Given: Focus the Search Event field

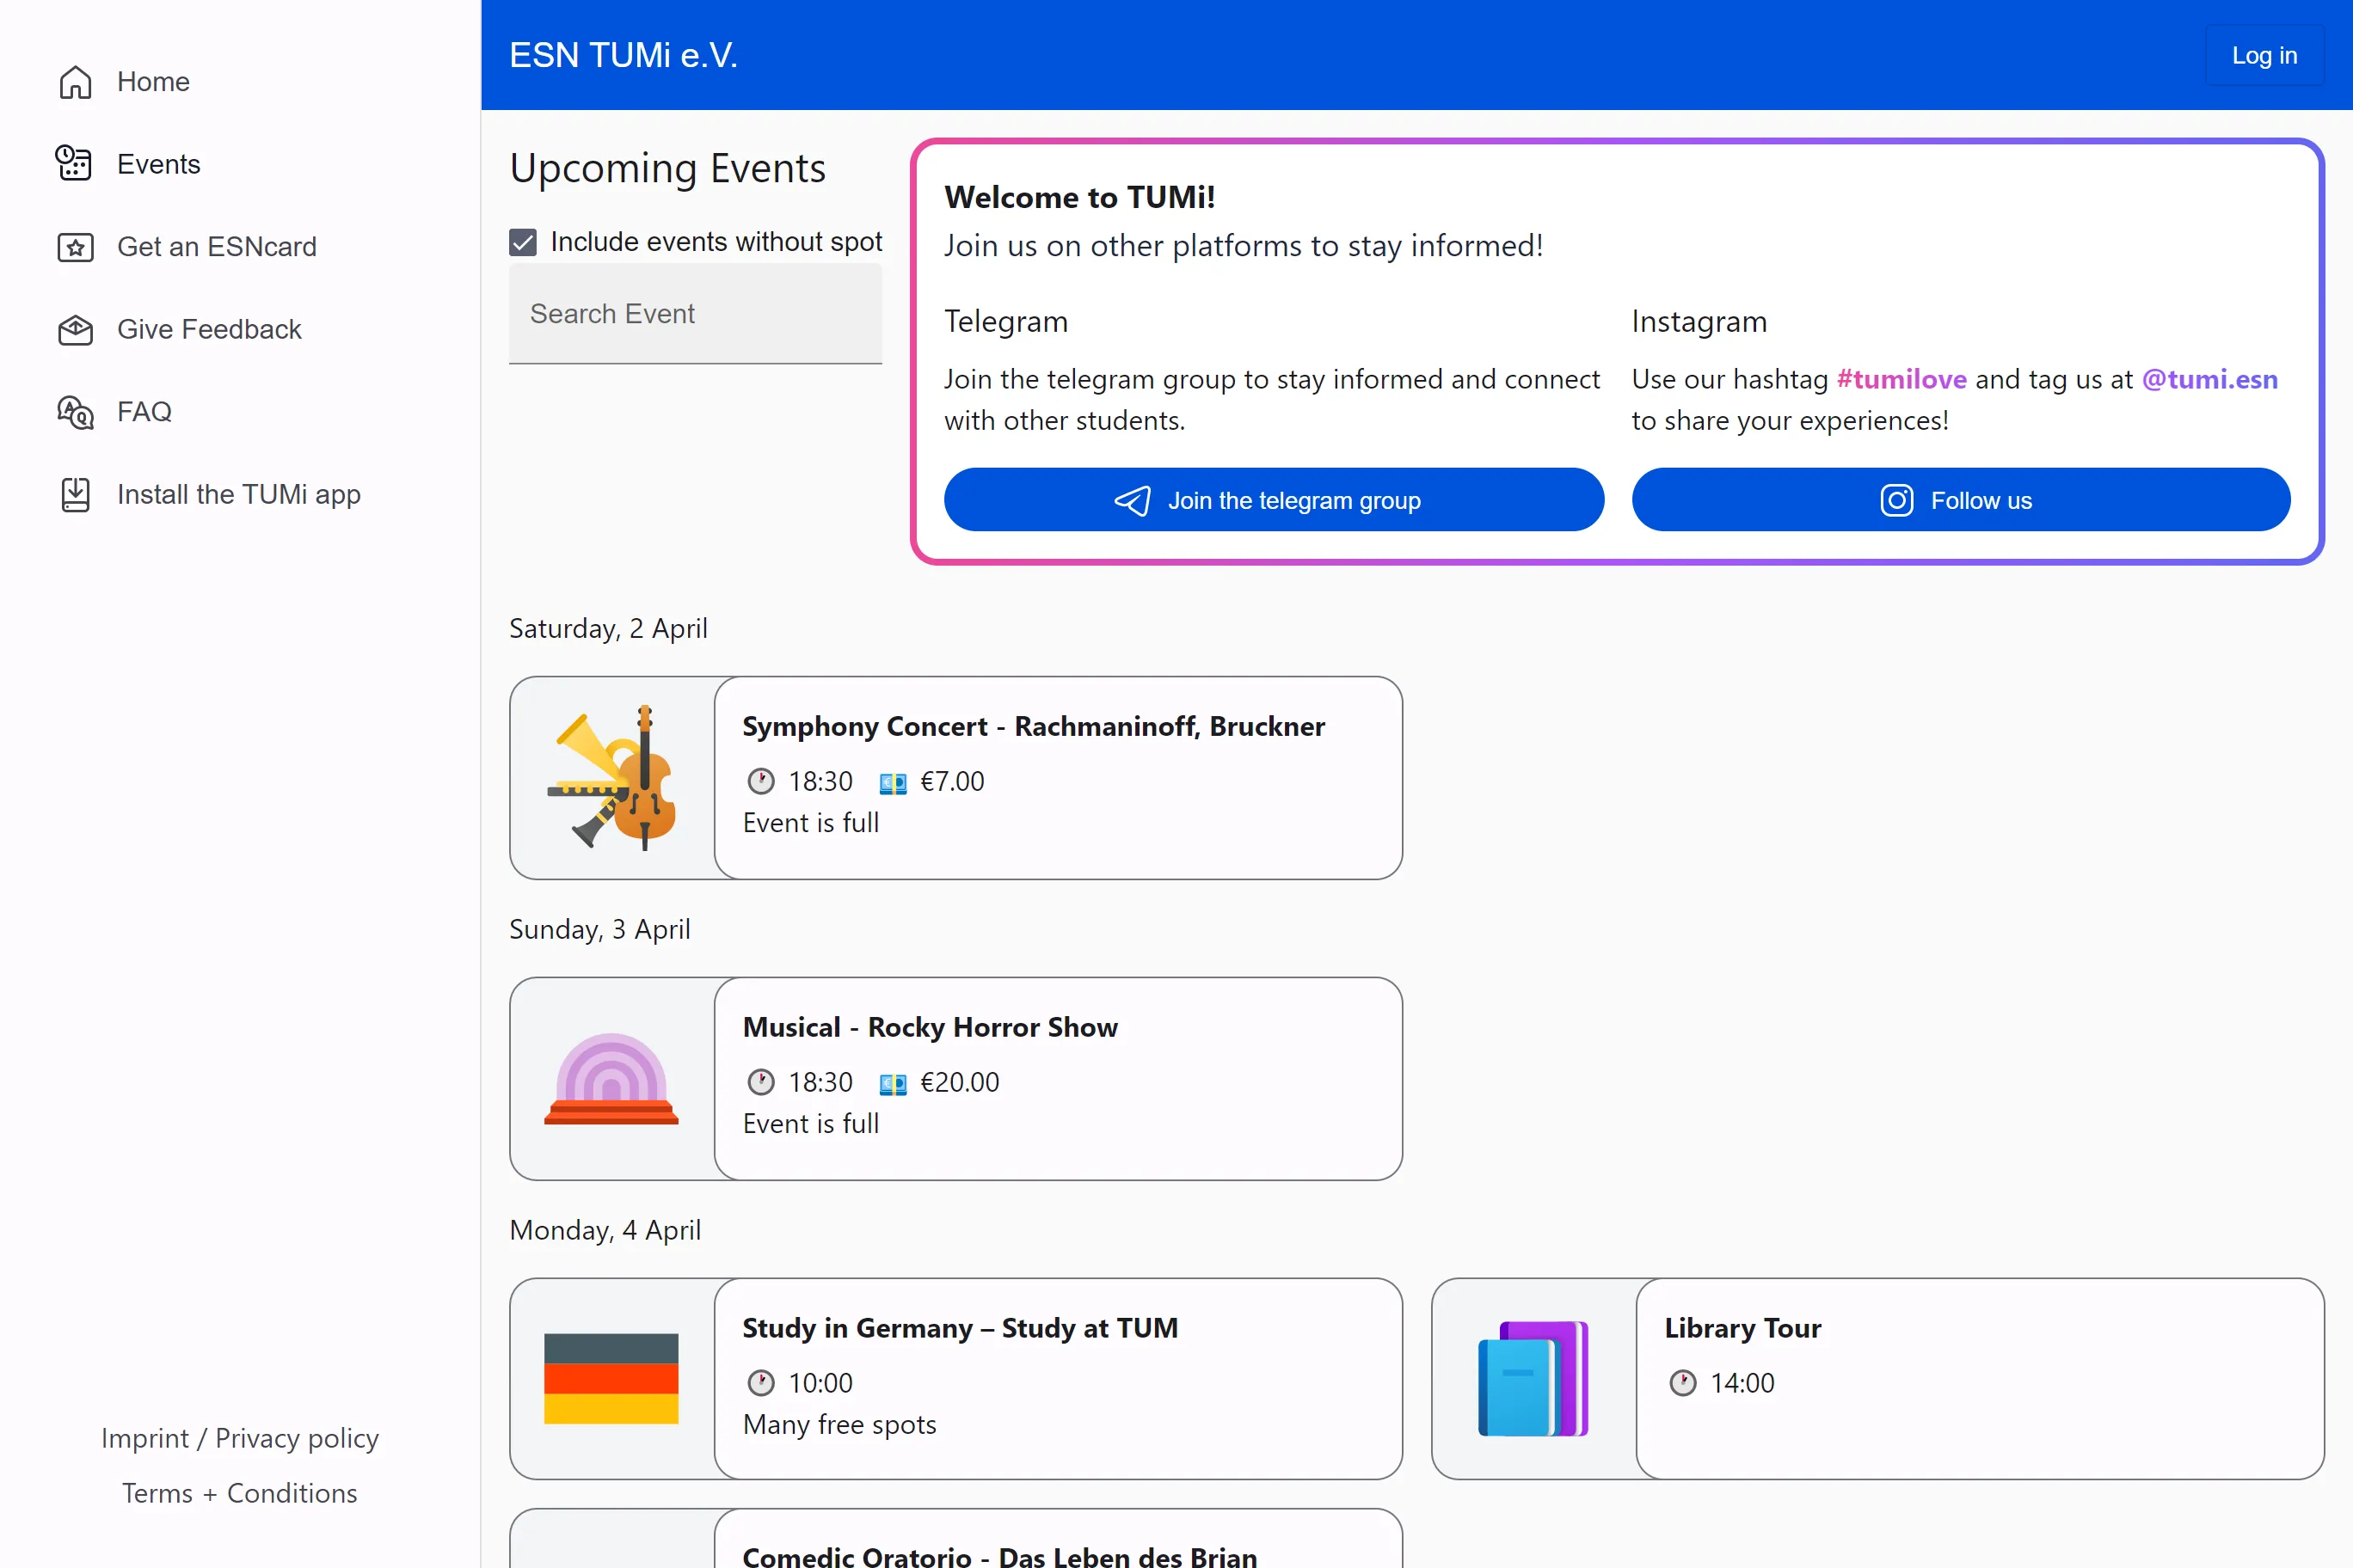Looking at the screenshot, I should tap(695, 314).
